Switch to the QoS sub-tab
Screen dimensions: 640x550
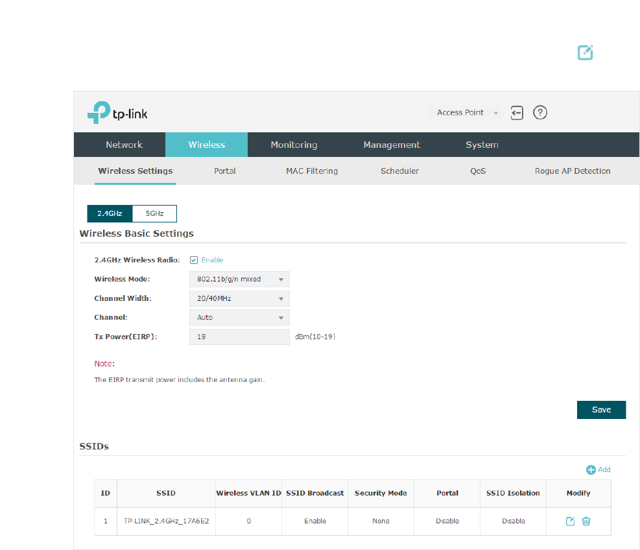click(x=478, y=171)
